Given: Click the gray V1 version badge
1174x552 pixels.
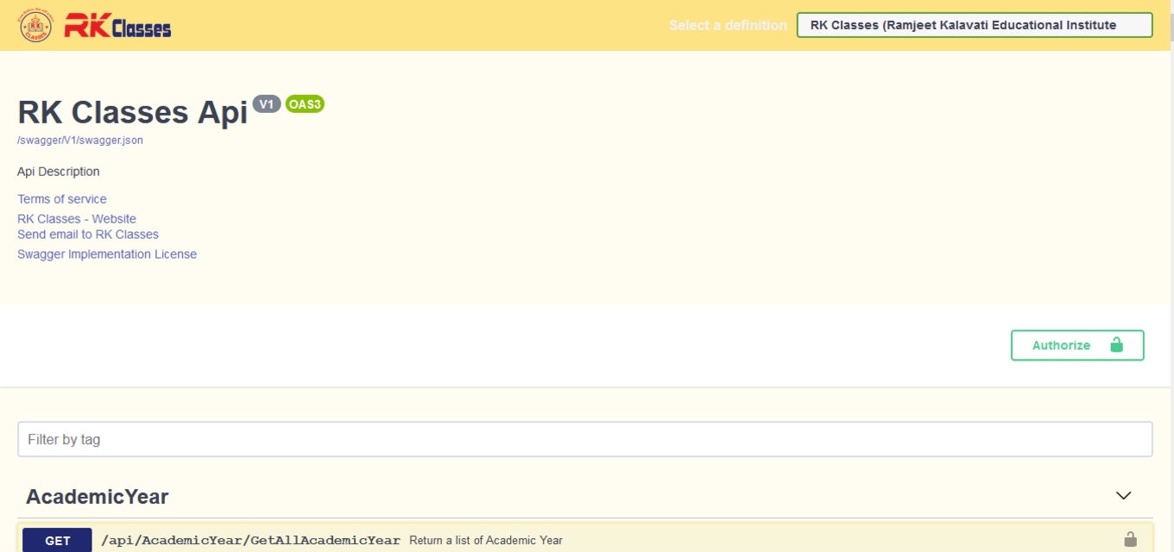Looking at the screenshot, I should pos(267,104).
